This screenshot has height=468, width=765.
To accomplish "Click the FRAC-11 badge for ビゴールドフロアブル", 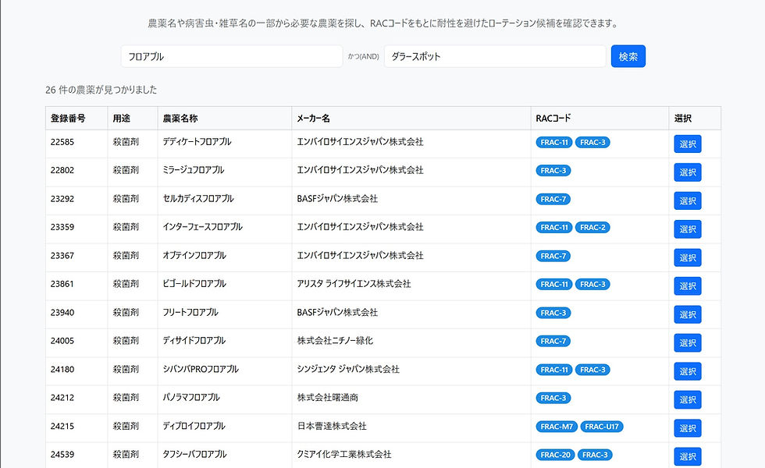I will (553, 284).
